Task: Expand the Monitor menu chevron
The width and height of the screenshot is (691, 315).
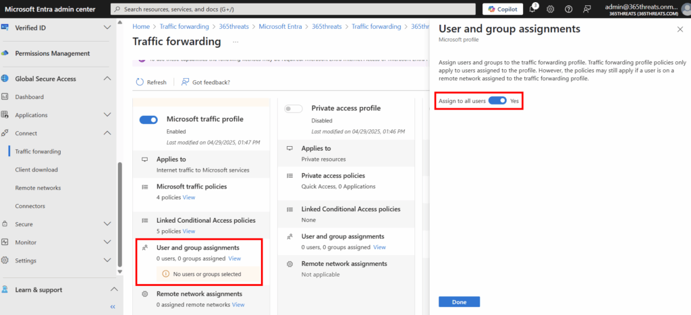Action: (x=107, y=242)
